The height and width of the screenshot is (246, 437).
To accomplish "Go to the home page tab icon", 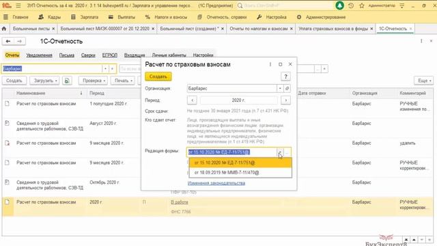I will 4,29.
